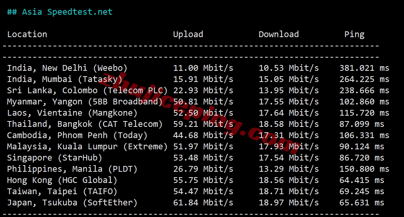Click the 51.97 Mbit/s upload value
The width and height of the screenshot is (404, 217).
[x=203, y=147]
